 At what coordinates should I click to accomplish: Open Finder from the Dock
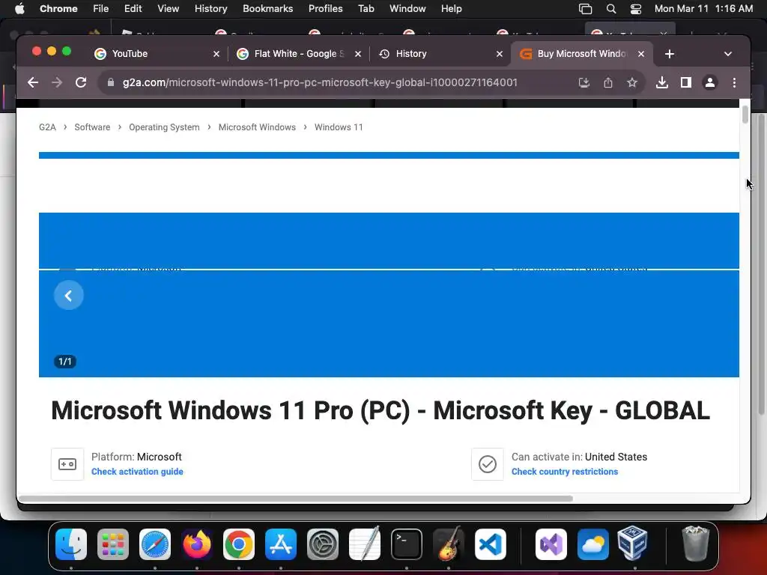[x=71, y=544]
